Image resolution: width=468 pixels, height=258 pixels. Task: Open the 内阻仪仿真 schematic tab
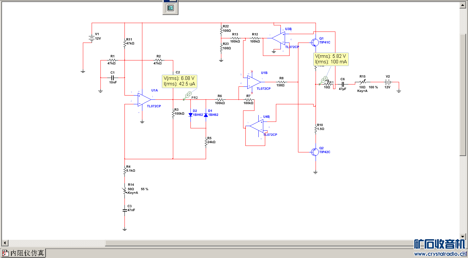click(x=23, y=253)
